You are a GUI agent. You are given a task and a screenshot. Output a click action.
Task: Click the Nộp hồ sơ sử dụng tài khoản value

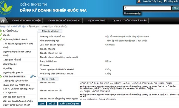(127, 36)
